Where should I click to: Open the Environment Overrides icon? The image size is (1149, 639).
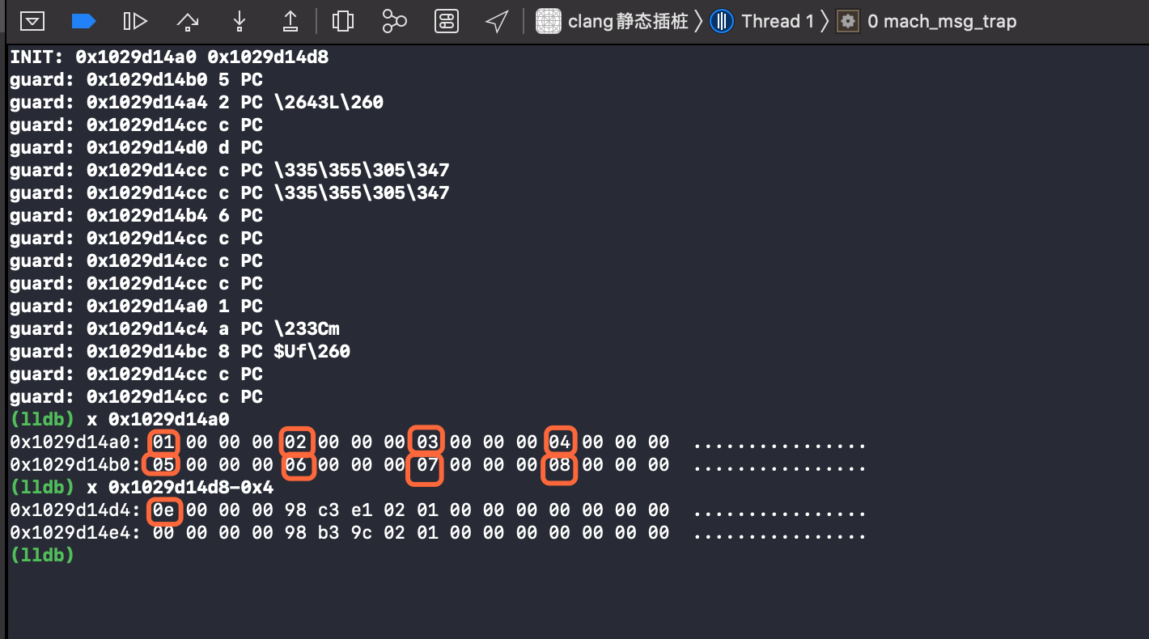[x=447, y=21]
